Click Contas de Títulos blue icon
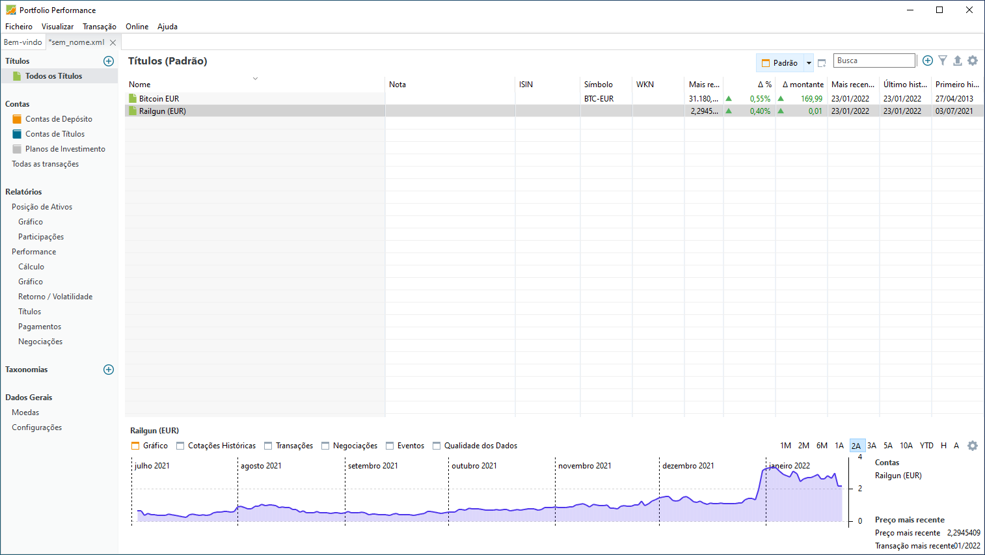 point(17,134)
